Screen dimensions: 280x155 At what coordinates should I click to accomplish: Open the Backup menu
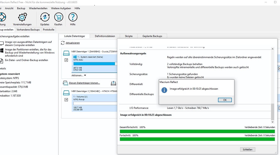click(x=21, y=8)
